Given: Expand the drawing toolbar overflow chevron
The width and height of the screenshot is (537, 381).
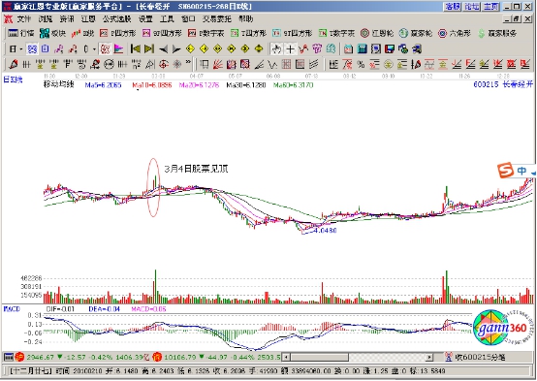Looking at the screenshot, I should pyautogui.click(x=188, y=63).
